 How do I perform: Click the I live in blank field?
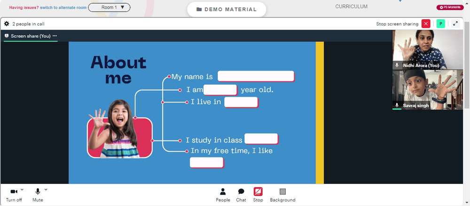click(241, 102)
